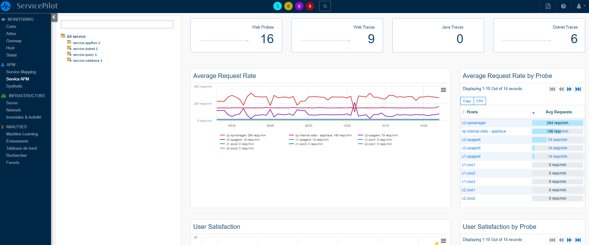This screenshot has height=245, width=589.
Task: Go to next page of request rate records
Action: [569, 89]
